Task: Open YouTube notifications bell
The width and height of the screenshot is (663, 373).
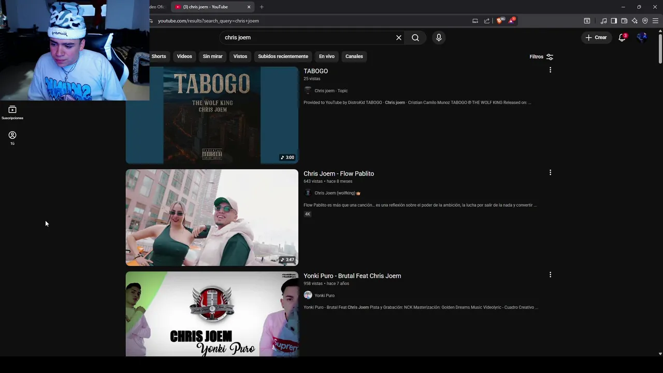Action: pyautogui.click(x=622, y=37)
